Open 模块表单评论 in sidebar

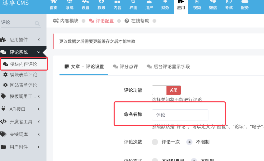point(23,75)
